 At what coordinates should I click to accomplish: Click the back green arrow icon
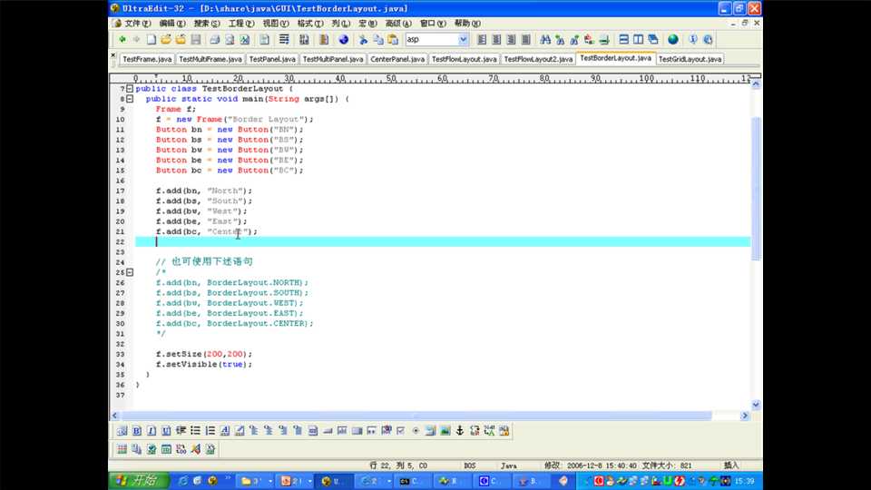tap(122, 39)
